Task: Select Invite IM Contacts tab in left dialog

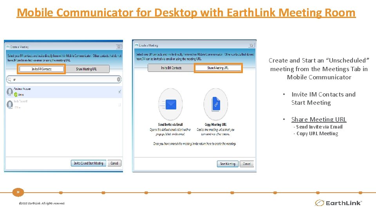Action: point(42,69)
